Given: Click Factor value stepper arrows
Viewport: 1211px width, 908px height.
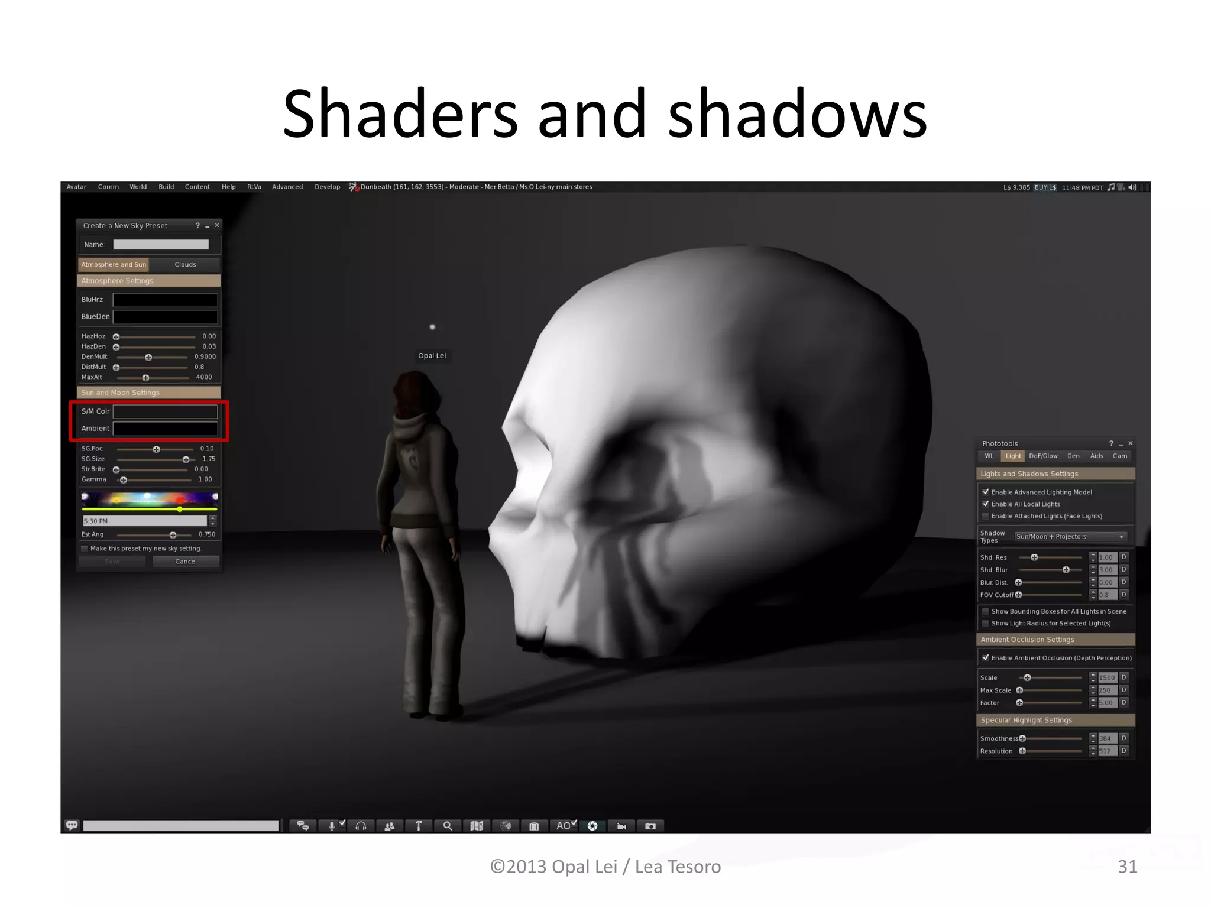Looking at the screenshot, I should coord(1093,702).
